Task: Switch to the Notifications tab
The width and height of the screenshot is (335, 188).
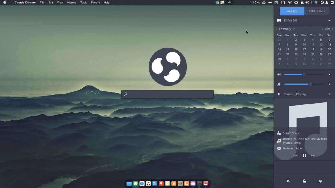Action: coord(317,11)
